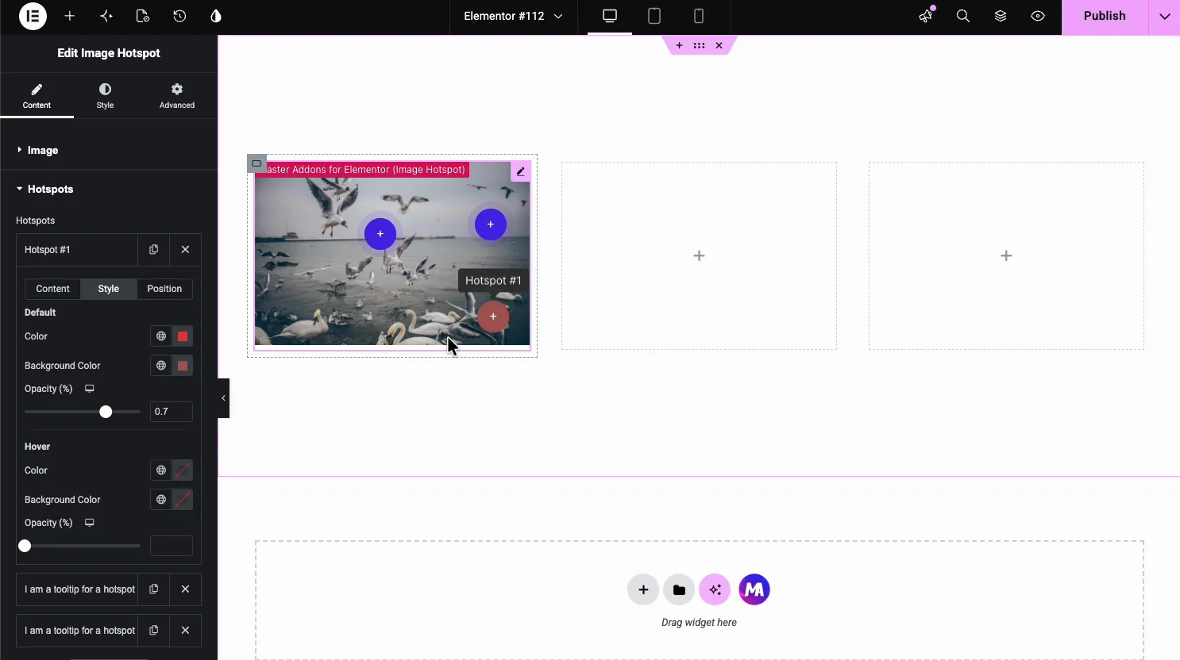
Task: Click the right blue hotspot marker
Action: [x=491, y=224]
